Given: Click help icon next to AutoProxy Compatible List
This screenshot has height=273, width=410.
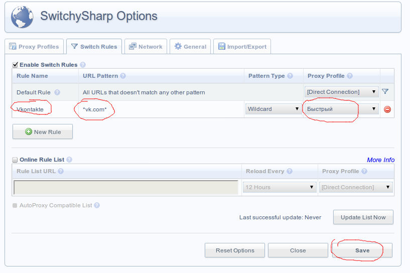Looking at the screenshot, I should pos(97,205).
